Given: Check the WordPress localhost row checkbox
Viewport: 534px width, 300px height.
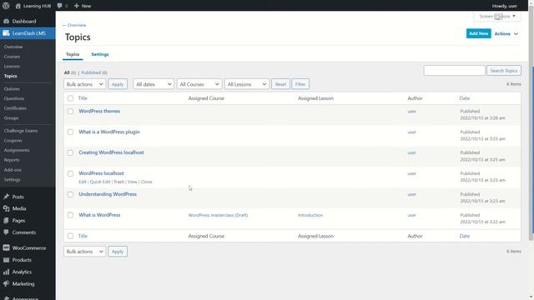Looking at the screenshot, I should tap(70, 173).
